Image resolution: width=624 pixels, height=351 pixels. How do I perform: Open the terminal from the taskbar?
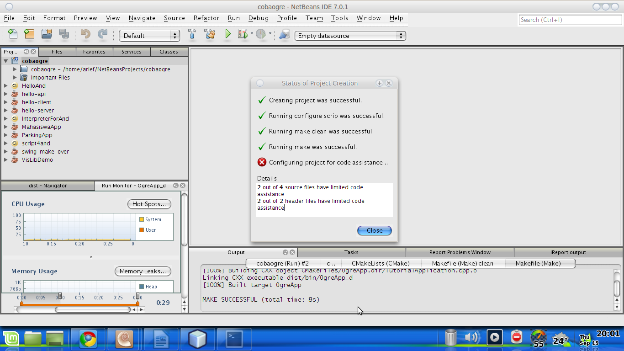[x=235, y=339]
